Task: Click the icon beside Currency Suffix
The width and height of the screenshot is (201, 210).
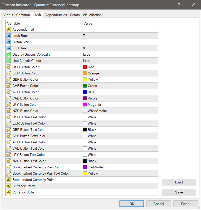Action: coord(8,192)
